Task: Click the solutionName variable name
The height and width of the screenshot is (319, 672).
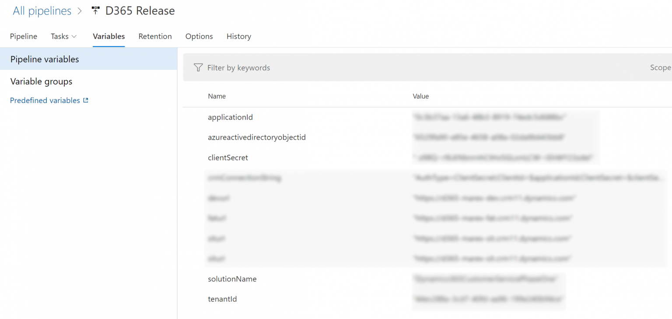Action: (x=232, y=278)
